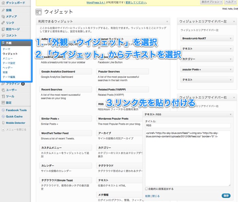Open the Theme settings (テーマ設定) submenu item
Screen dimensions: 238x202
point(9,63)
